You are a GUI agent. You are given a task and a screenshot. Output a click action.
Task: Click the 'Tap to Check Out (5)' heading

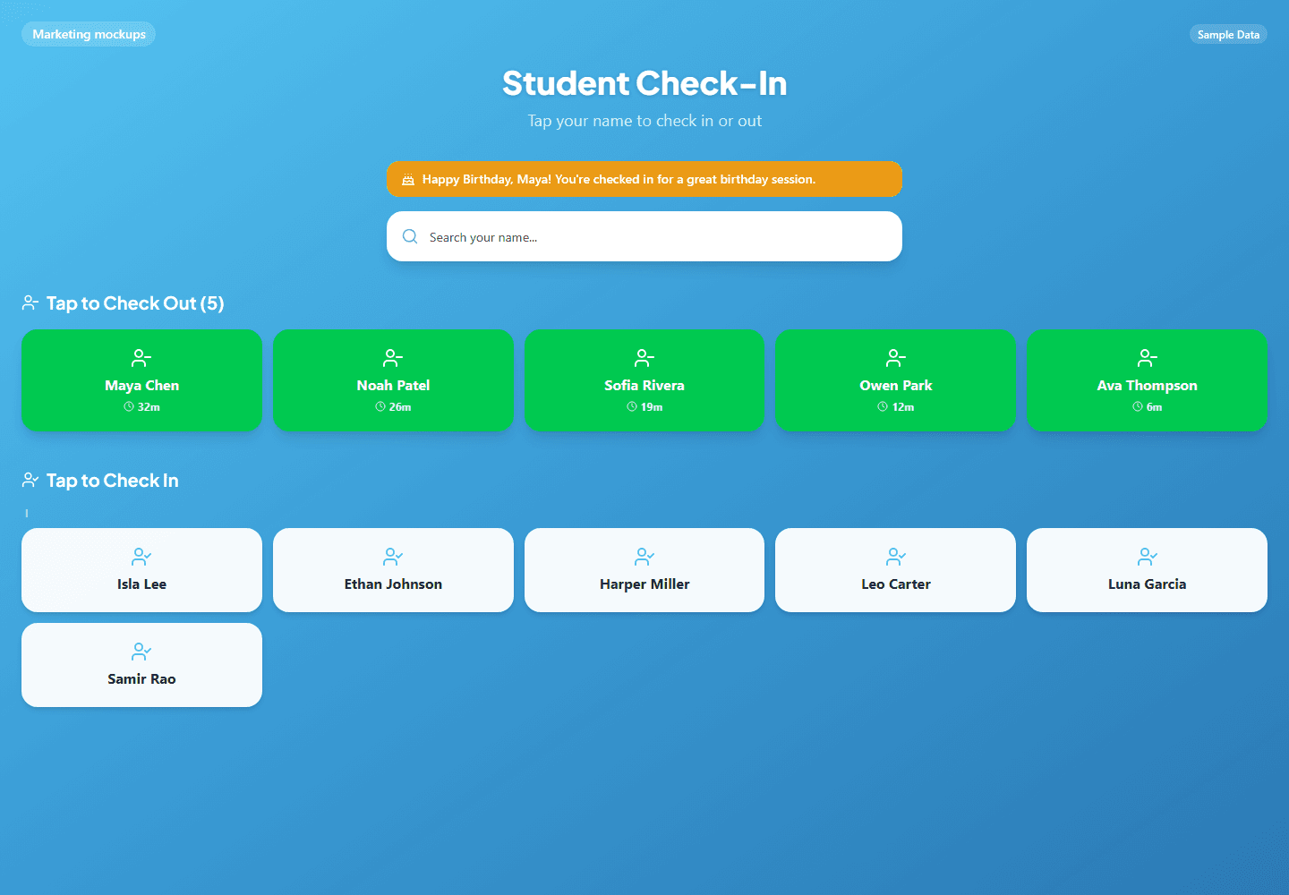click(135, 303)
